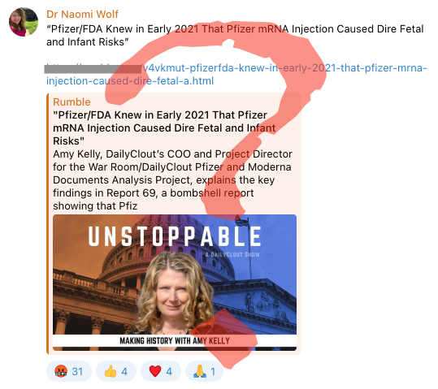Add the red heart reaction

(155, 372)
